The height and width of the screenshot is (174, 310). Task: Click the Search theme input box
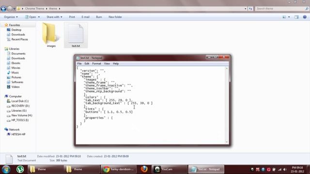coord(280,9)
